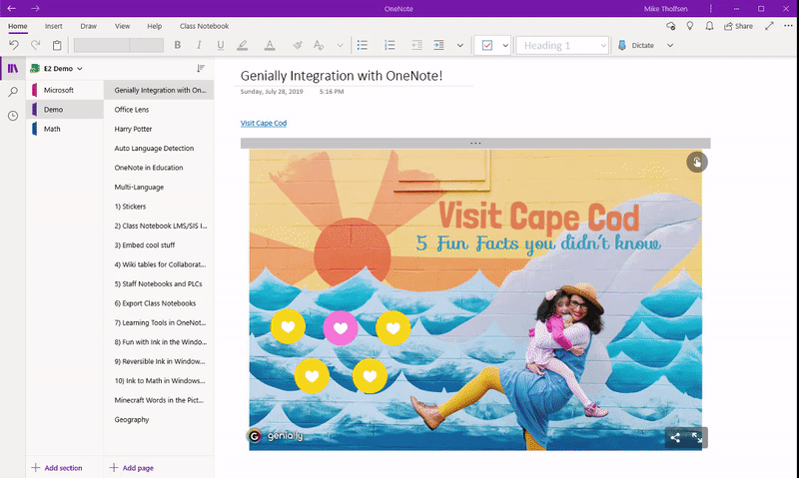This screenshot has width=799, height=478.
Task: Enter full screen mode icon
Action: 769,26
